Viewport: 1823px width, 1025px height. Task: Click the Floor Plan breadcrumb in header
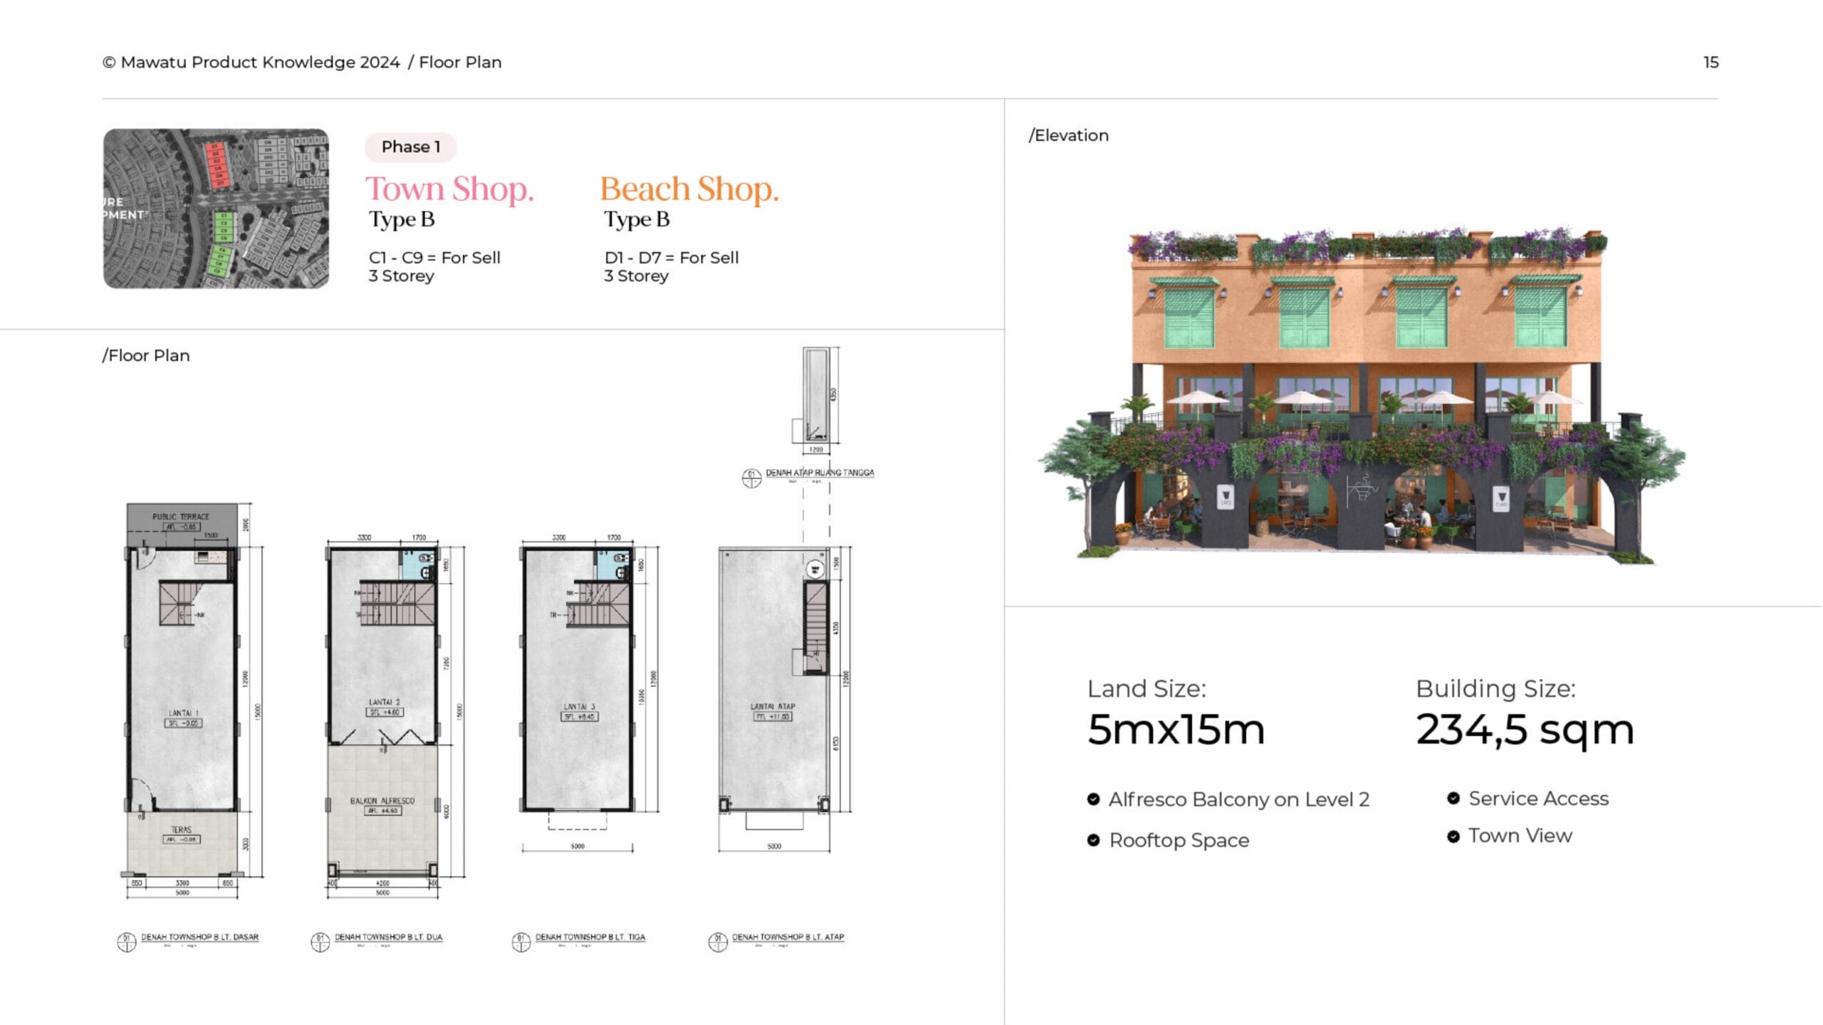click(460, 63)
